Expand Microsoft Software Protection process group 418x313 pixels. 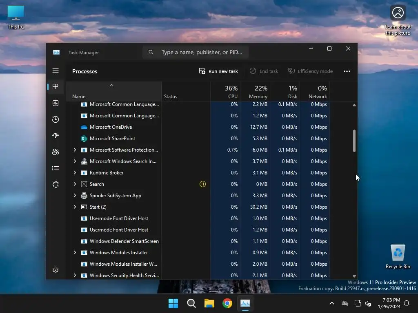(75, 150)
